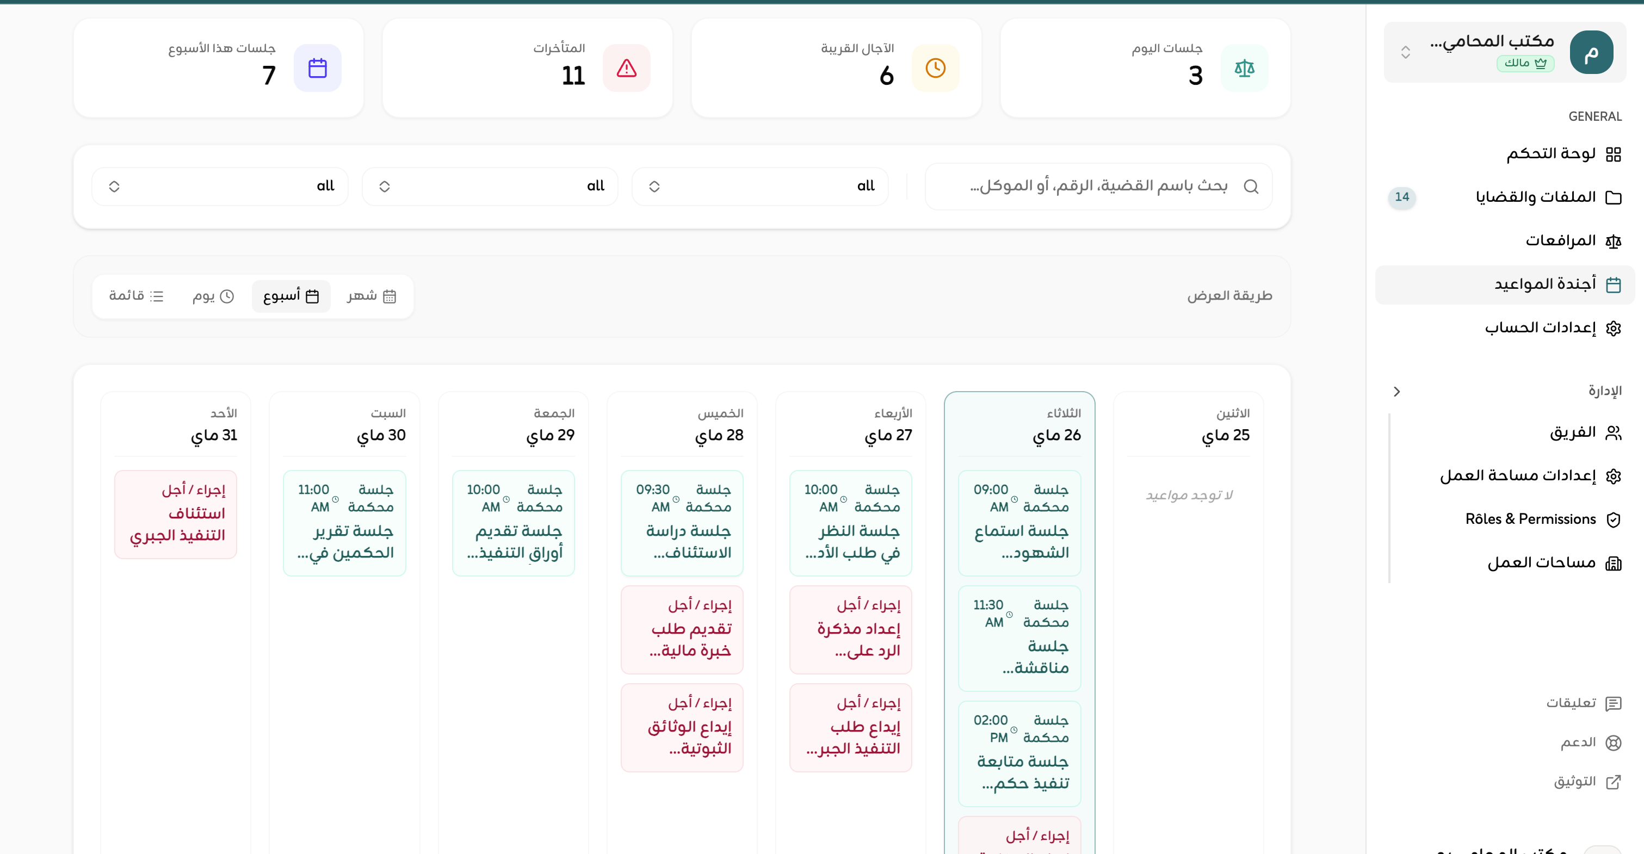Click the الآجال القريبة count 6
Screen dimensions: 1644x854
886,76
